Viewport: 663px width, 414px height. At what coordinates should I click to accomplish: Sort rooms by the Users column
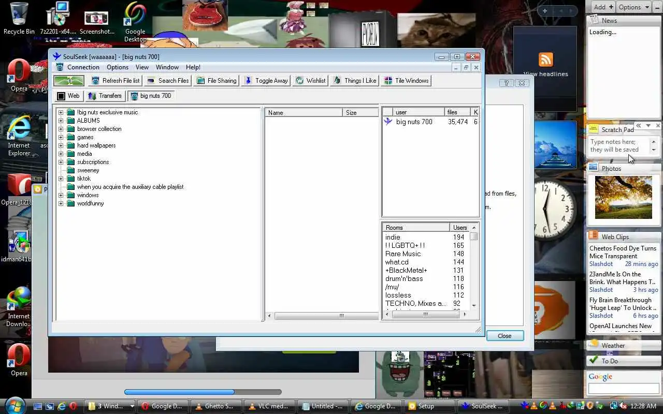pyautogui.click(x=460, y=228)
